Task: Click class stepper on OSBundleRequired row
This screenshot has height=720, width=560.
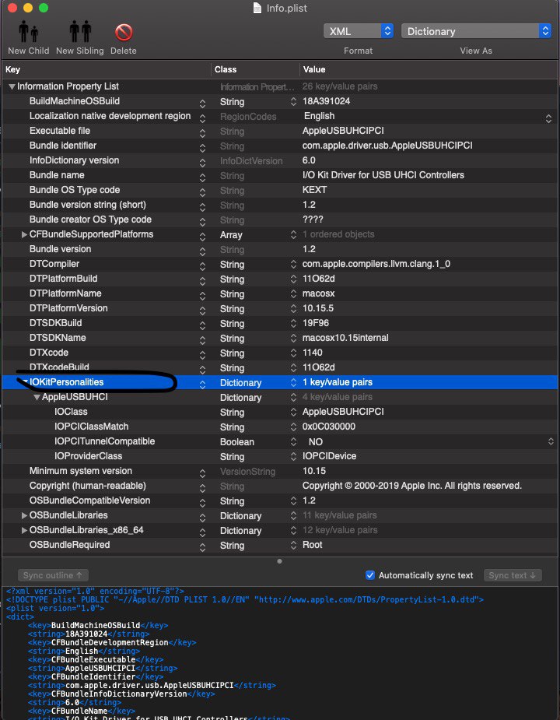Action: point(294,545)
